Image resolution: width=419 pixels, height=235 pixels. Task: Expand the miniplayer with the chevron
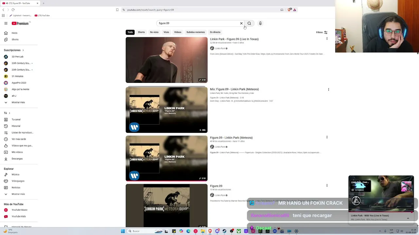408,218
